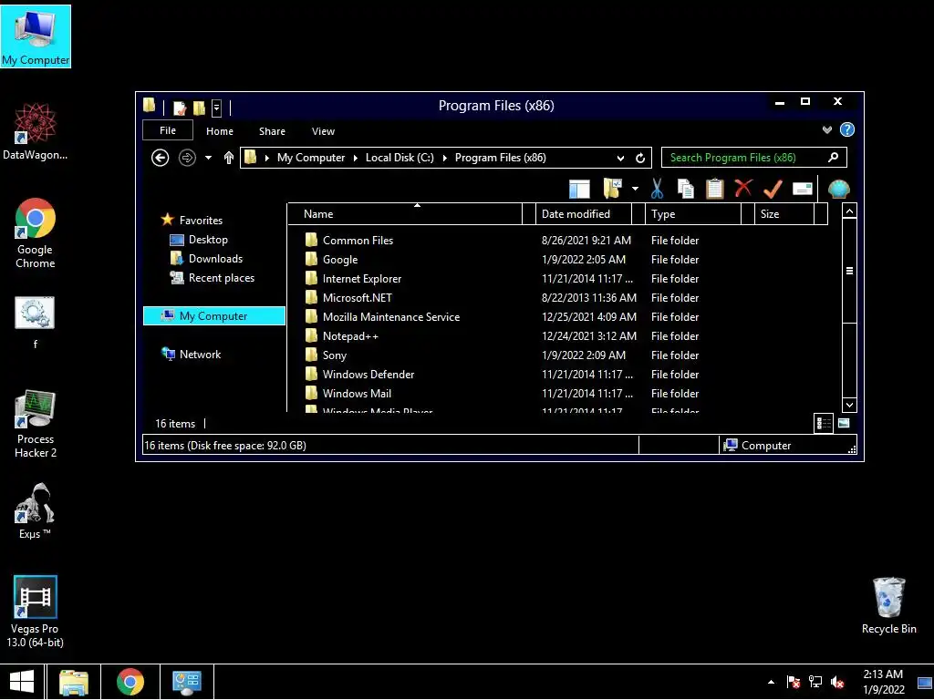Open the File ribbon tab

(x=168, y=130)
